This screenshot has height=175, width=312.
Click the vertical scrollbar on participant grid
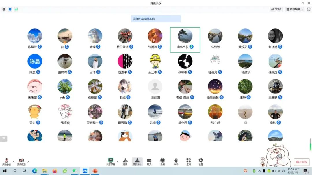311,144
